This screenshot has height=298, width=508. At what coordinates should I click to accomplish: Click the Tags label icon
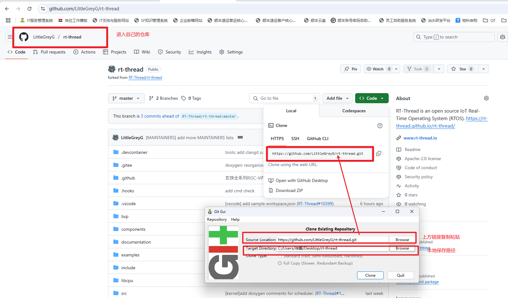tap(184, 98)
